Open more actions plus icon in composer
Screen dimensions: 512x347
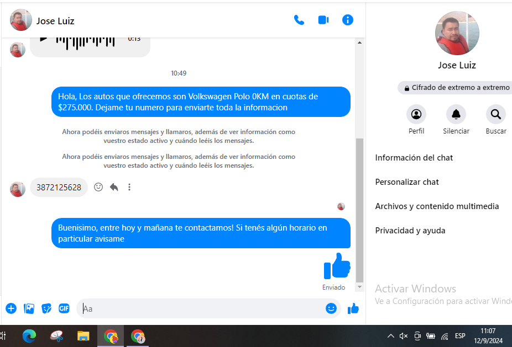coord(11,308)
